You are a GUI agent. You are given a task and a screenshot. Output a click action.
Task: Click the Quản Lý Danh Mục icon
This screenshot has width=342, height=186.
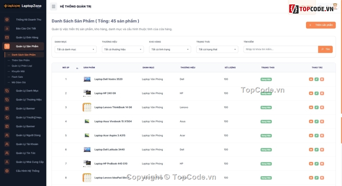pos(7,91)
